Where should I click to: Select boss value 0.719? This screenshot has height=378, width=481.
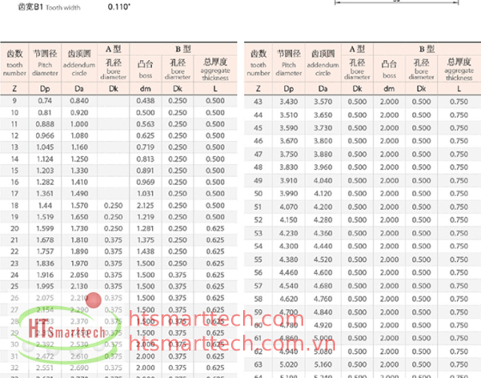click(145, 147)
